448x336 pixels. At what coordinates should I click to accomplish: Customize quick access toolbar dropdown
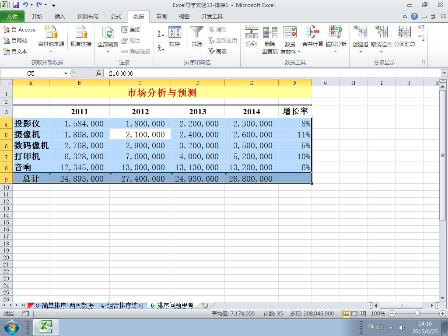point(54,5)
